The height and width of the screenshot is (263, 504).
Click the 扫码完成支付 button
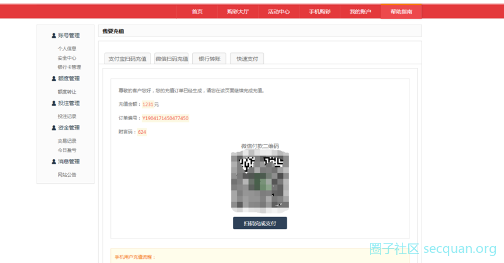[x=260, y=223]
